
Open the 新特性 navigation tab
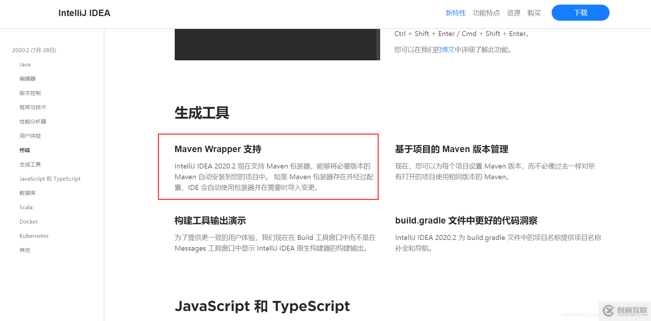click(456, 13)
